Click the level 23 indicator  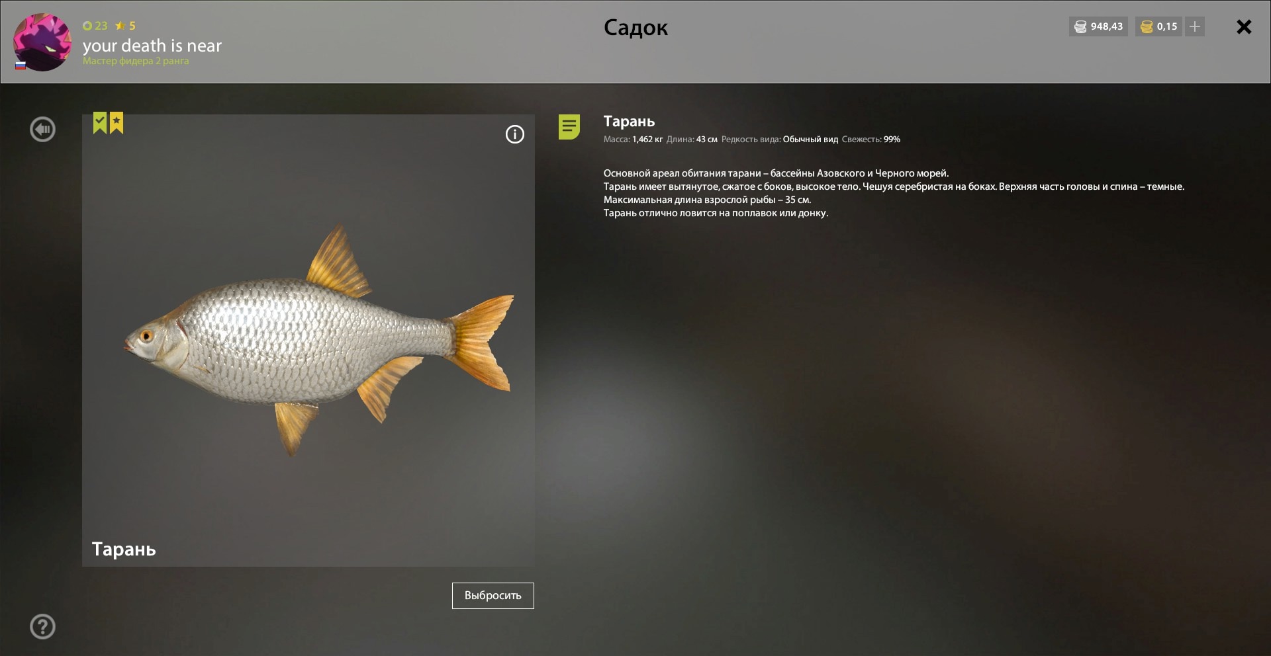[x=95, y=26]
